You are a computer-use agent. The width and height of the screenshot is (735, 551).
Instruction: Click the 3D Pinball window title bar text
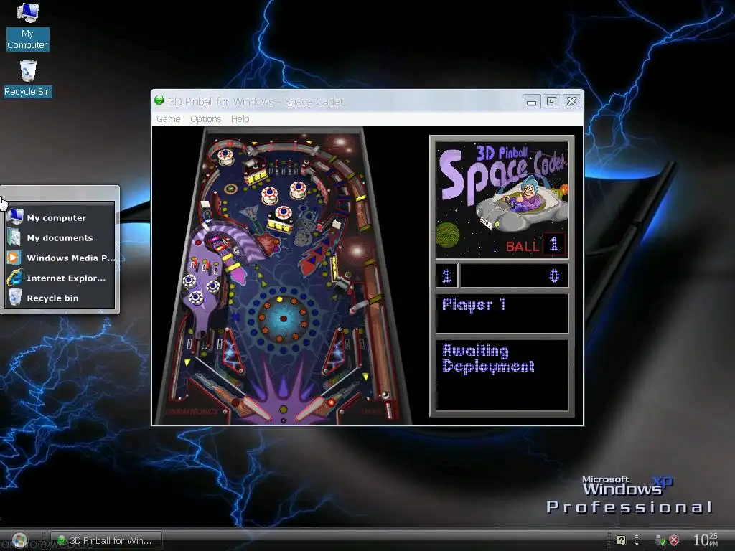point(256,101)
